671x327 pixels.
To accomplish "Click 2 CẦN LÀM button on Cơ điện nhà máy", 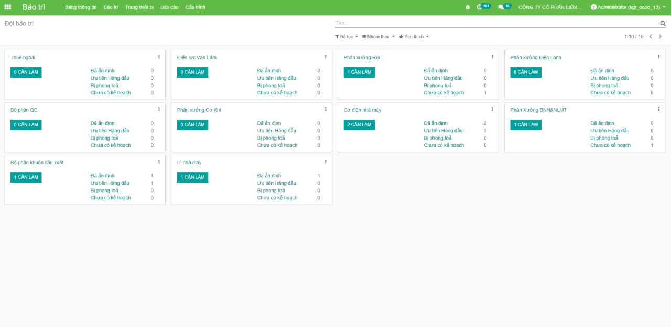I will coord(359,125).
